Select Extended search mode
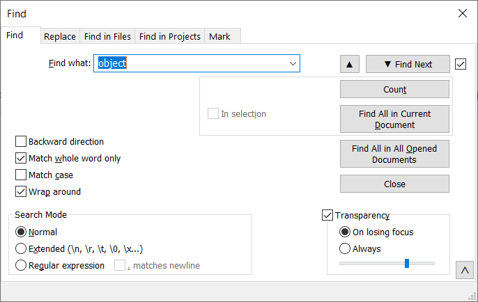 point(21,248)
